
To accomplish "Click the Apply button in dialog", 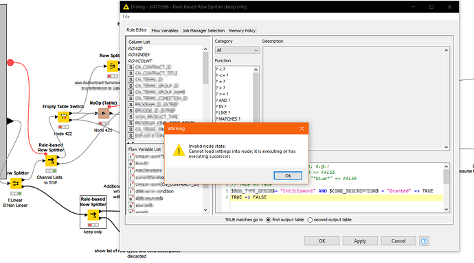I will pyautogui.click(x=360, y=241).
